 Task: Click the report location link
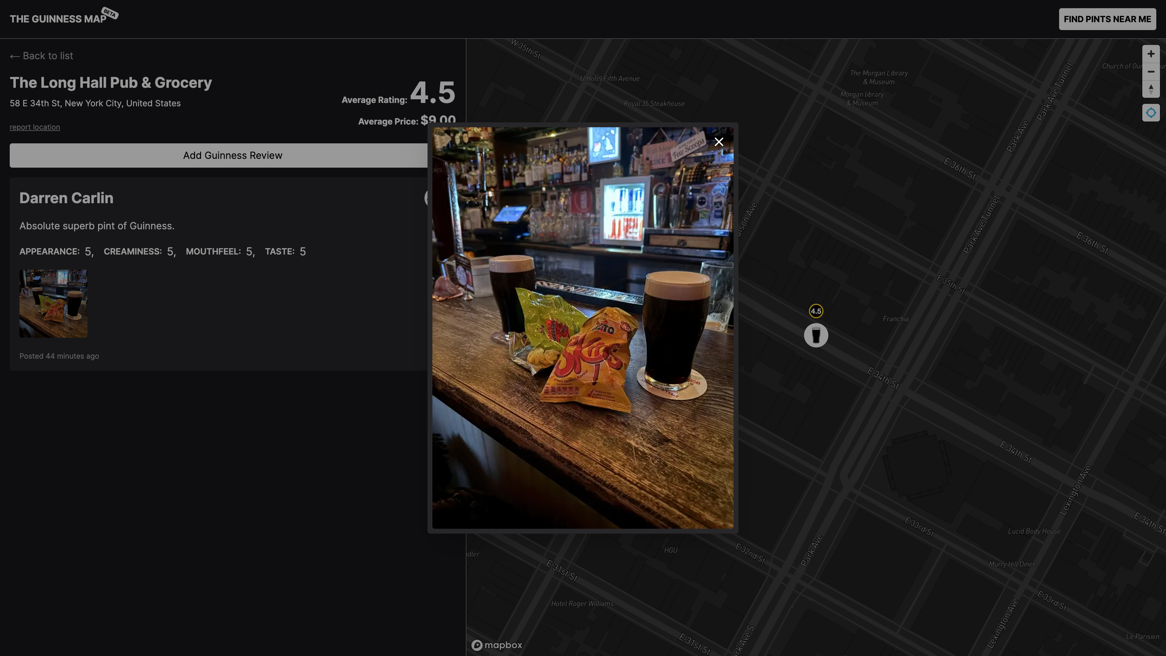(x=35, y=127)
